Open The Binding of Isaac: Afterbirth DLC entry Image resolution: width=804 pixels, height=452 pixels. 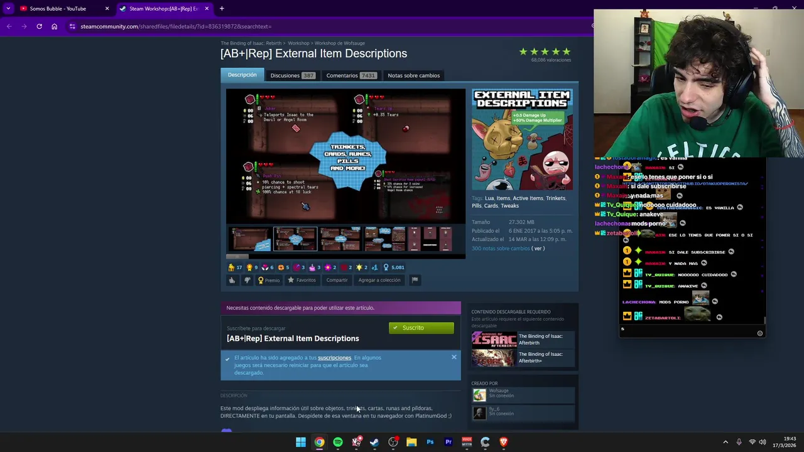pos(523,340)
